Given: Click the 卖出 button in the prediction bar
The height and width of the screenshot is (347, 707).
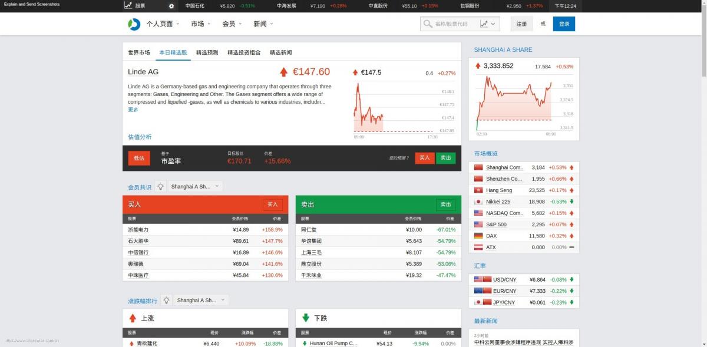Looking at the screenshot, I should 446,158.
